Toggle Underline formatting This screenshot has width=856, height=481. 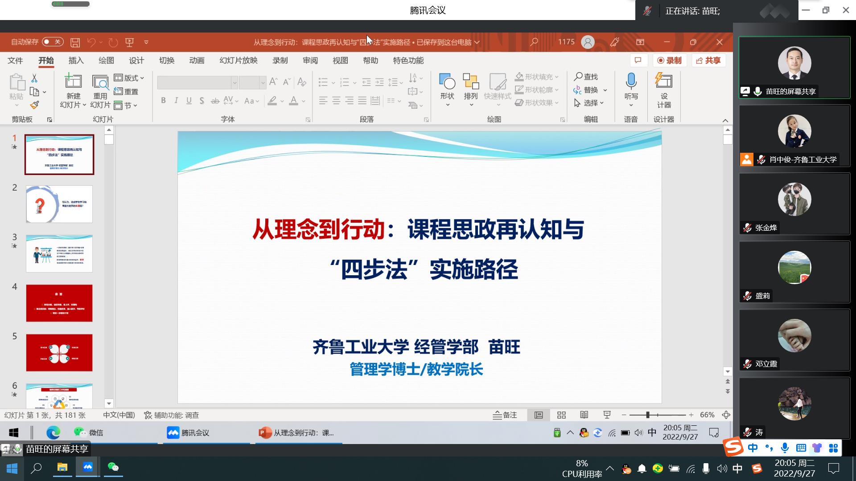tap(189, 101)
